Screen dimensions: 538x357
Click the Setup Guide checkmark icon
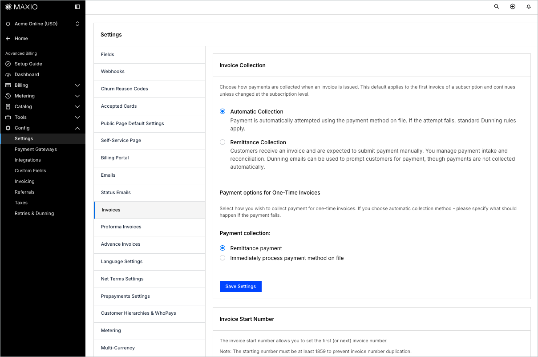[x=8, y=64]
